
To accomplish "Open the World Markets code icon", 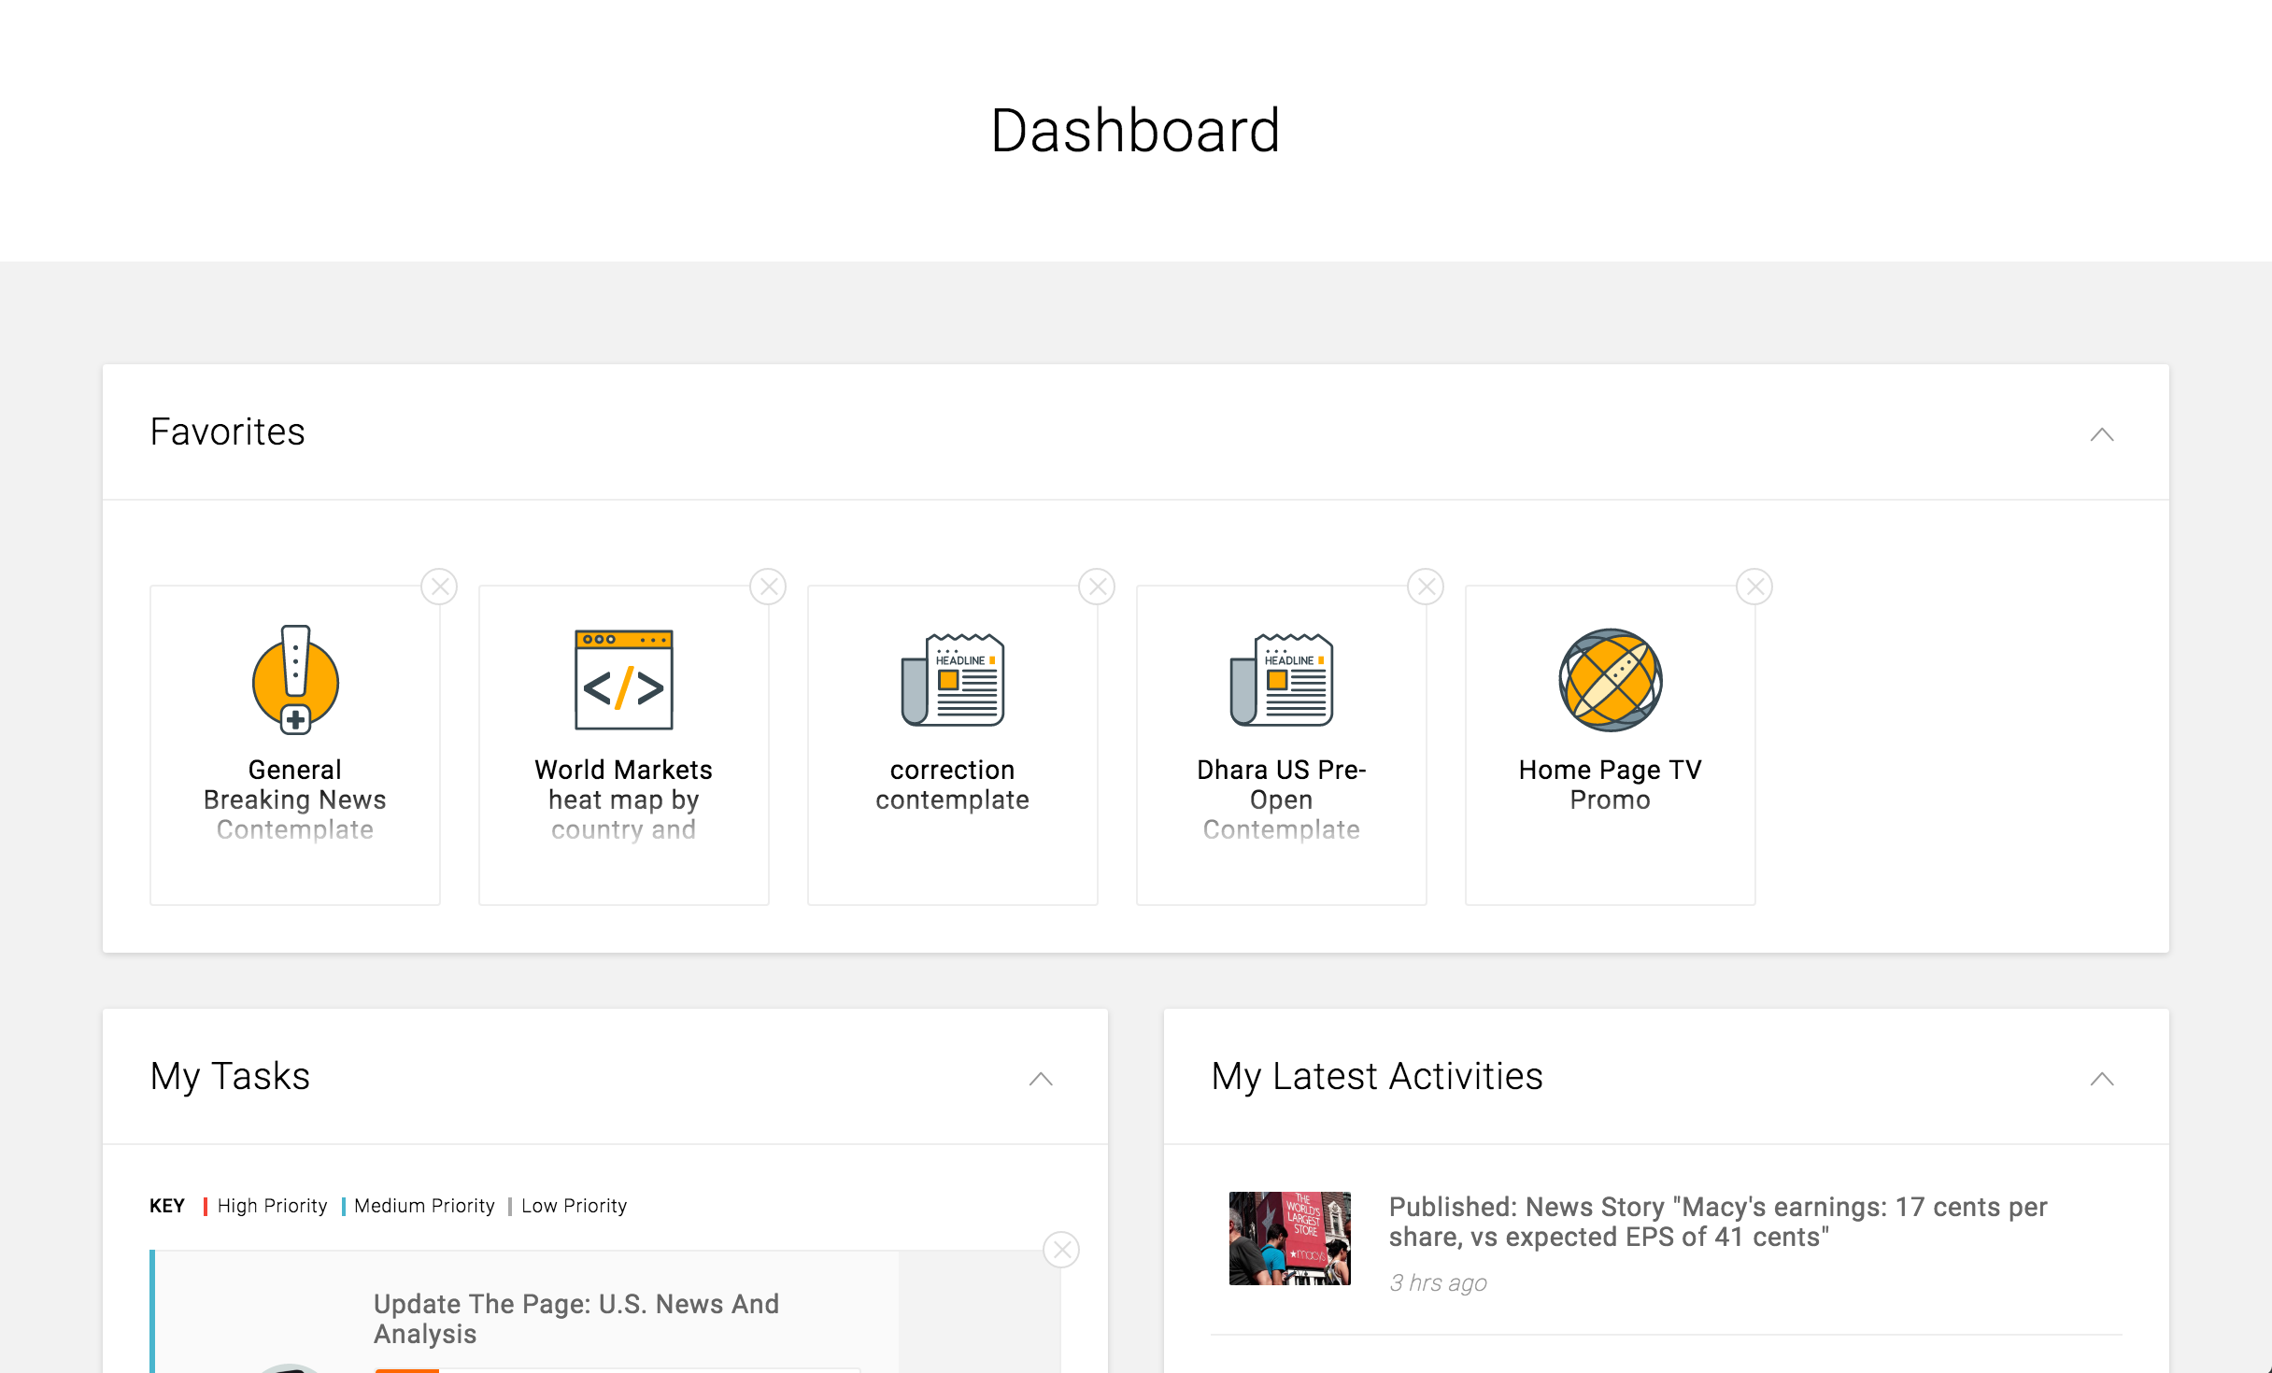I will pyautogui.click(x=623, y=679).
